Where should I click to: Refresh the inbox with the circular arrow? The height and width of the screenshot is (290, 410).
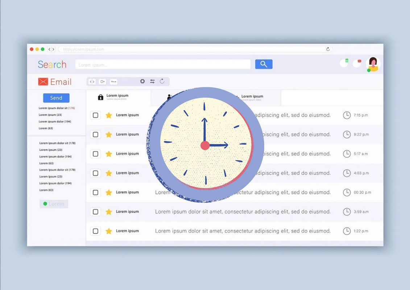pos(162,81)
